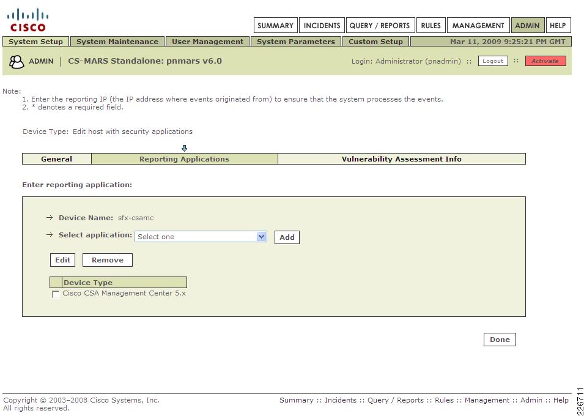This screenshot has height=416, width=584.
Task: Click the CS-MARS Standalone: pnmars v6.0 title
Action: [145, 61]
